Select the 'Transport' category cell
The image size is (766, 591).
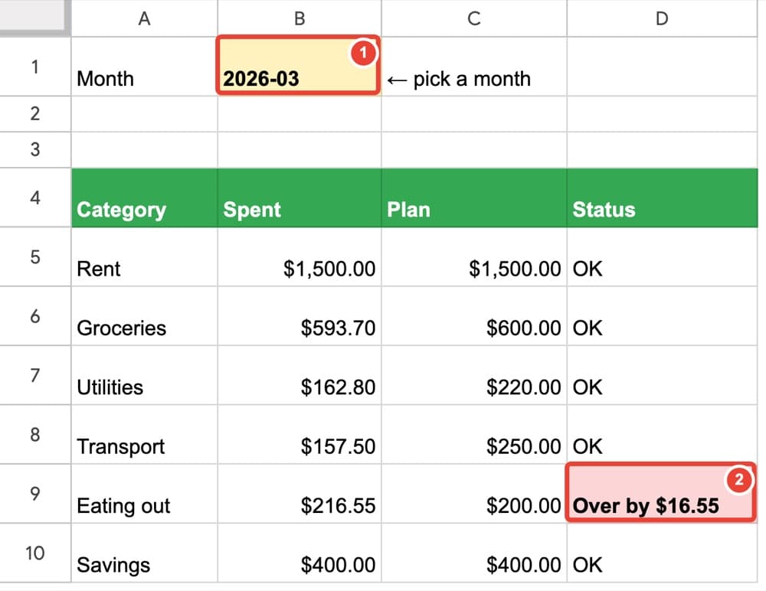point(145,434)
